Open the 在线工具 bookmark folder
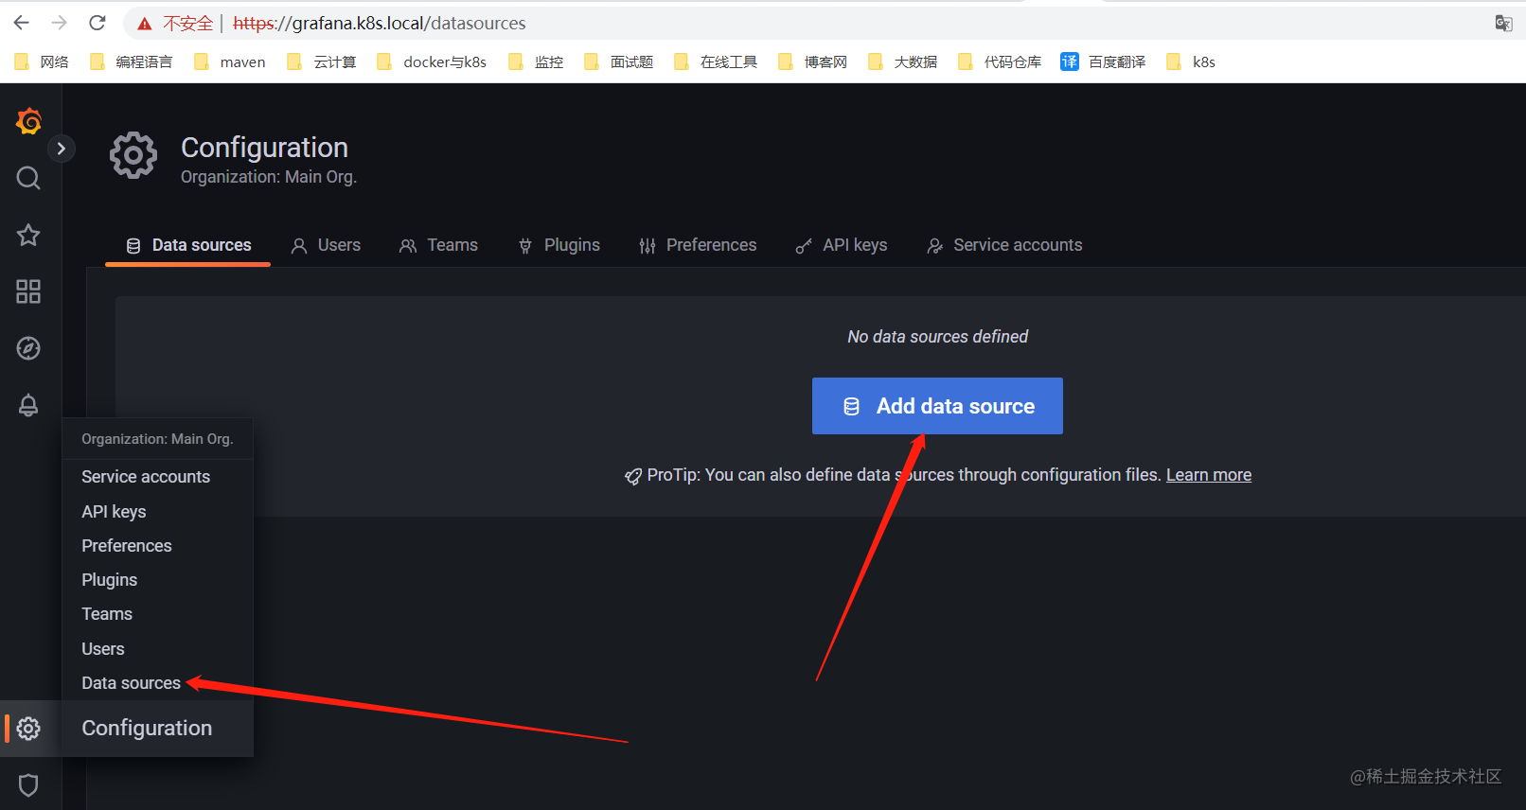The image size is (1526, 810). 716,62
